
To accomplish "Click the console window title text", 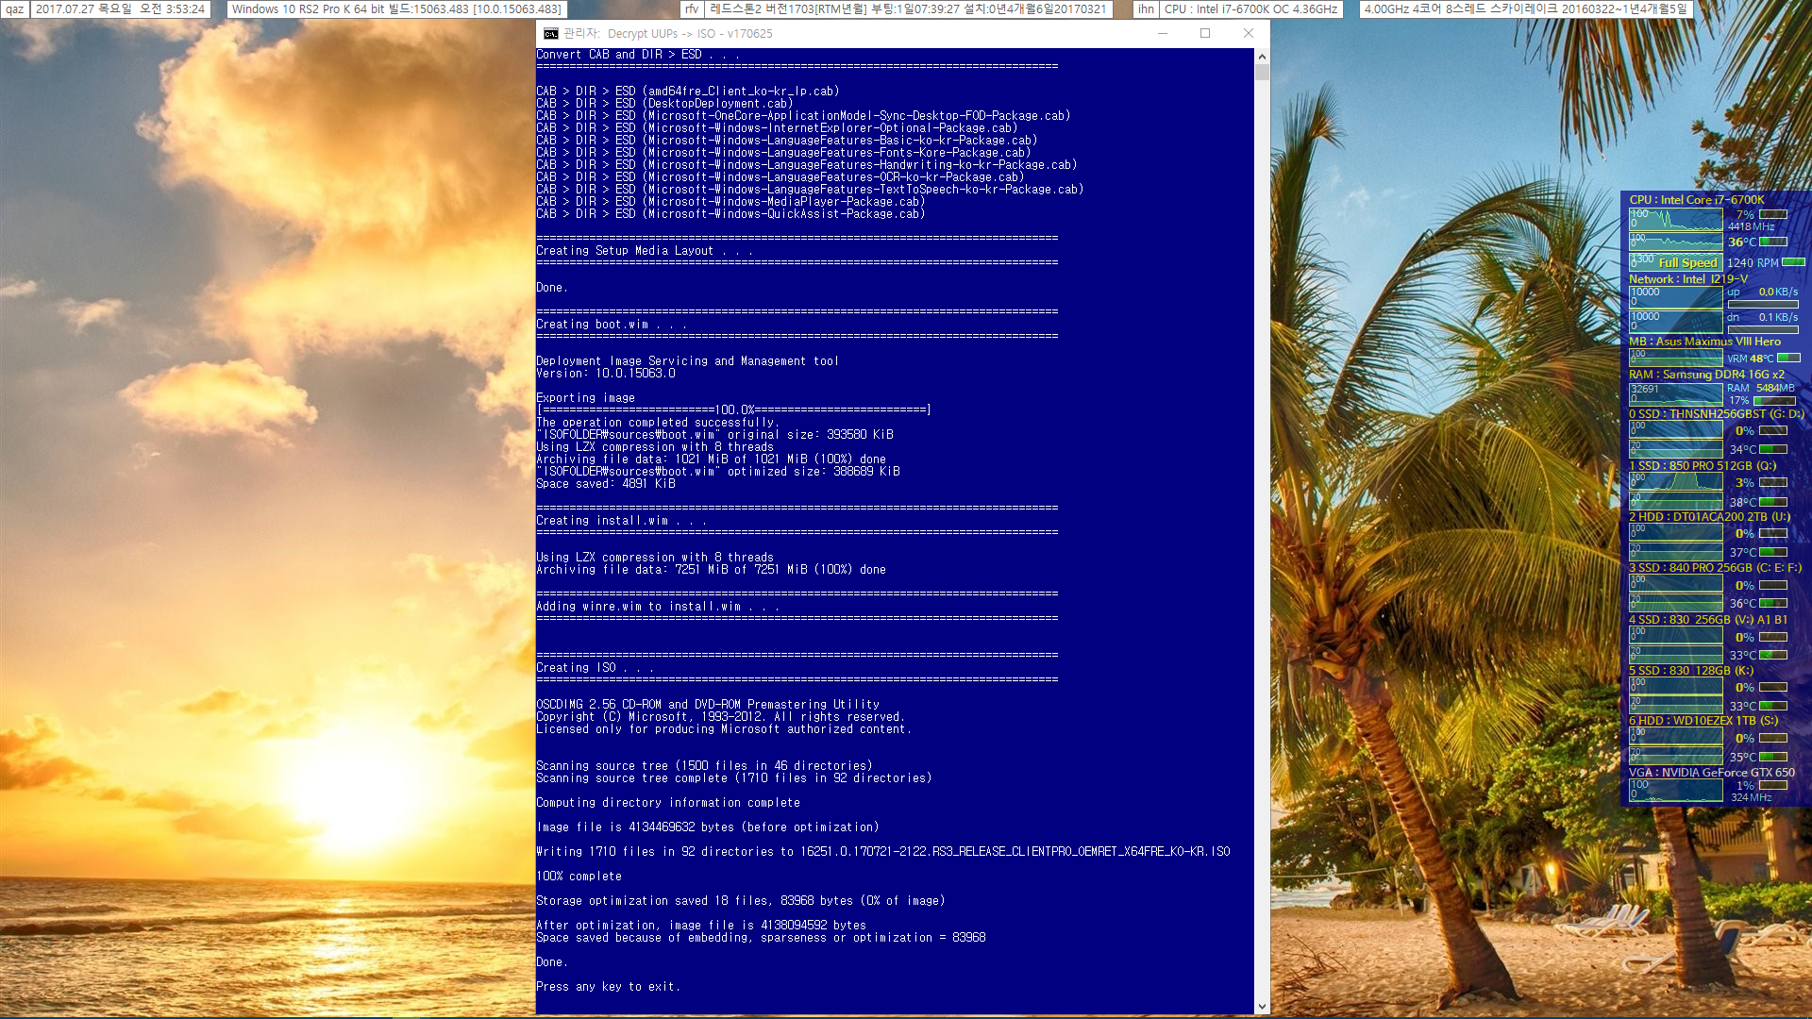I will click(668, 33).
